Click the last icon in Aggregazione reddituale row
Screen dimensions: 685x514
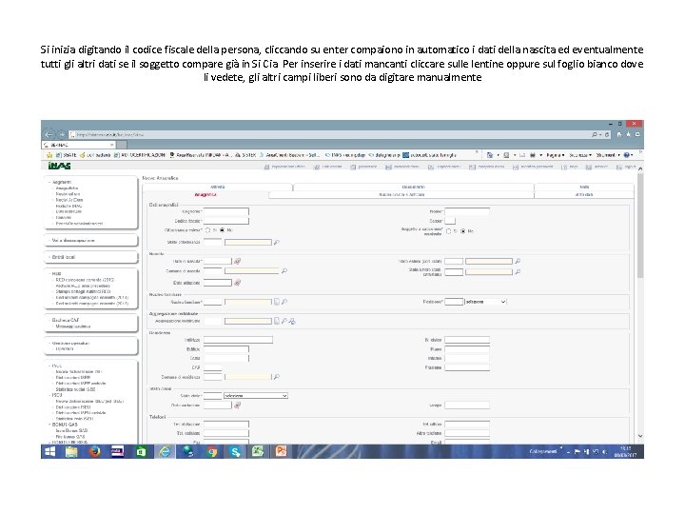(x=292, y=322)
